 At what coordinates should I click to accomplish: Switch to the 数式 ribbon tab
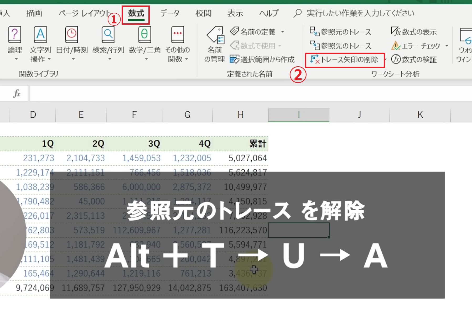[x=136, y=13]
